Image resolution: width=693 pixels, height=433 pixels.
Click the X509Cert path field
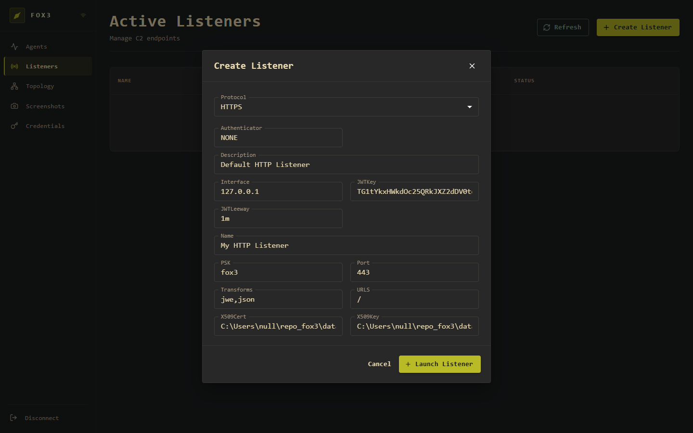coord(278,326)
